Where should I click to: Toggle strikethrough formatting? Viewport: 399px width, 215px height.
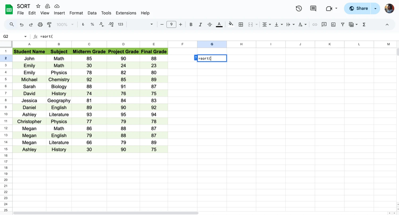click(209, 25)
